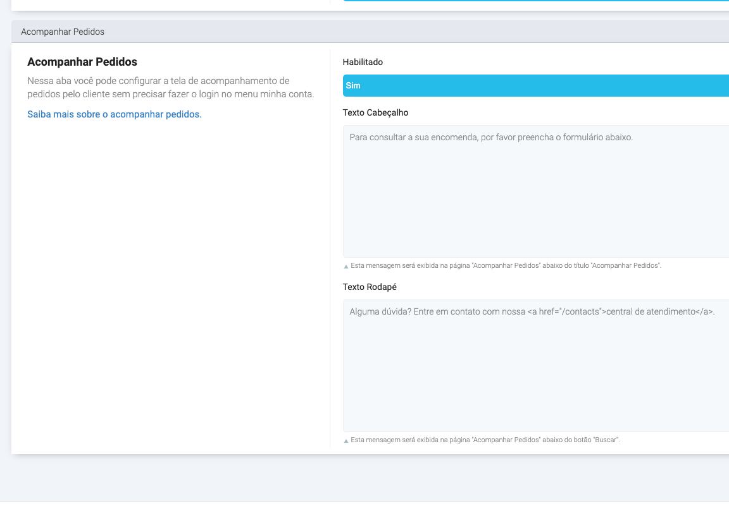Screen dimensions: 729x506
Task: Click the 'Habilitado' field label
Action: [363, 62]
